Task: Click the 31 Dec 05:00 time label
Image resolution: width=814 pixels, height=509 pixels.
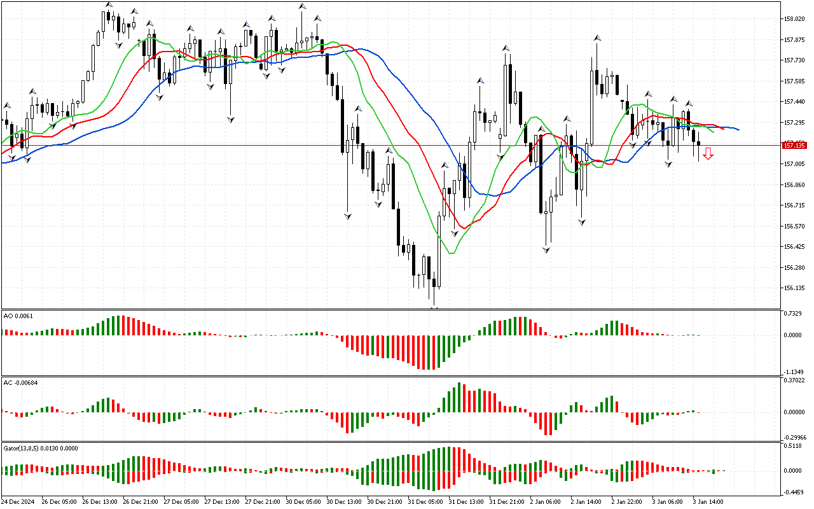Action: pos(425,502)
